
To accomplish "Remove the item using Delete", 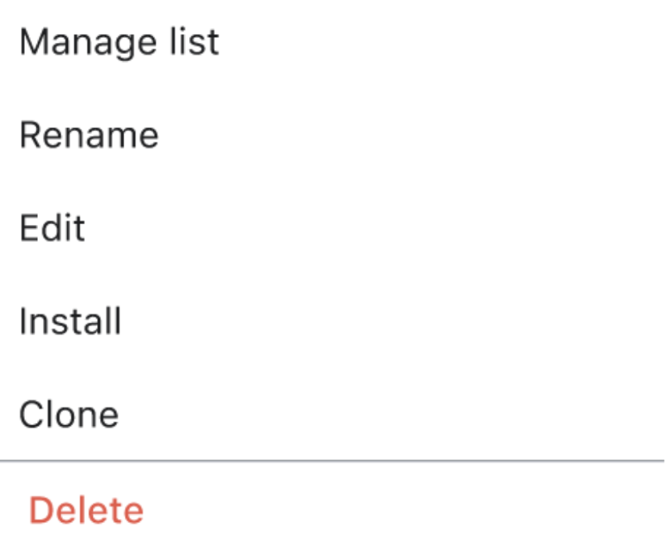I will pyautogui.click(x=86, y=510).
